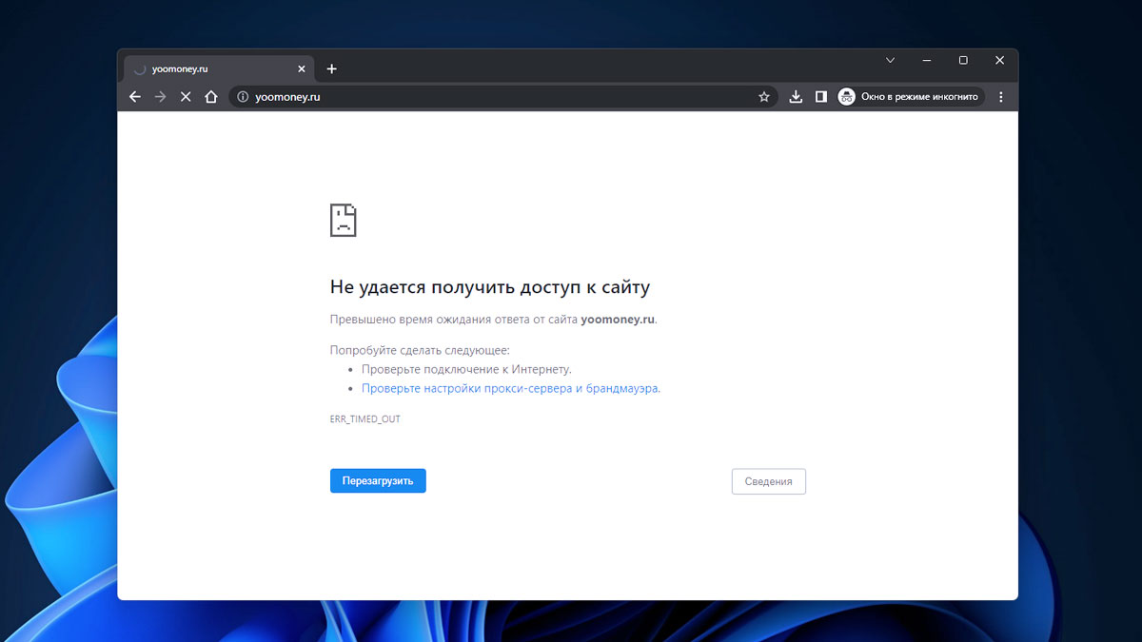Close the yoomoney.ru tab
The width and height of the screenshot is (1142, 642).
(303, 69)
